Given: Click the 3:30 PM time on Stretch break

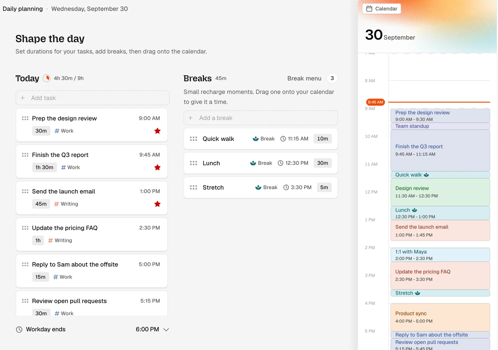Looking at the screenshot, I should [301, 187].
